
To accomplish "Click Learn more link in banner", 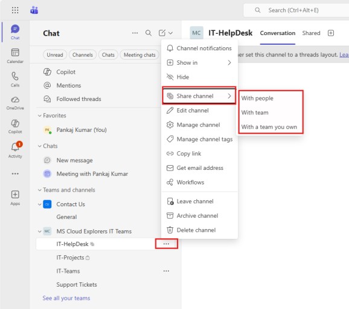I will coord(344,54).
